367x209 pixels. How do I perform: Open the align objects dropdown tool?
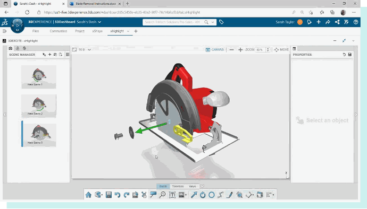(x=270, y=195)
